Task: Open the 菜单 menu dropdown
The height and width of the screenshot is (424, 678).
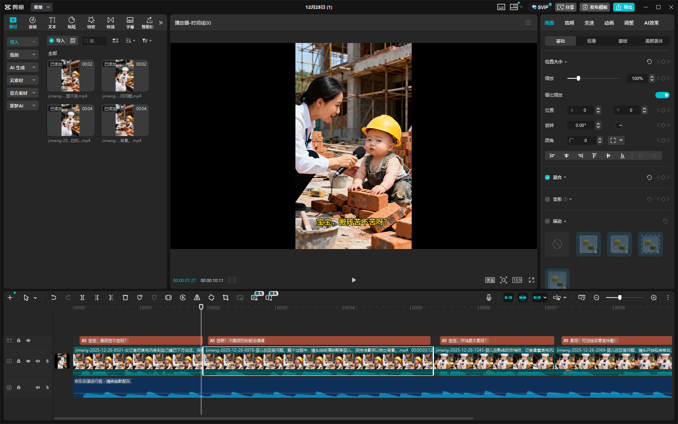Action: [x=41, y=7]
